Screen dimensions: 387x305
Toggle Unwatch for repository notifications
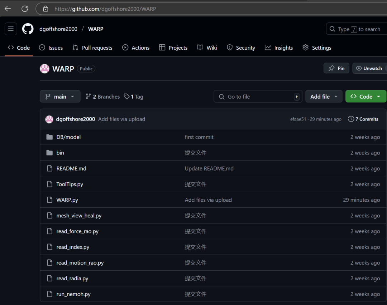(x=369, y=68)
